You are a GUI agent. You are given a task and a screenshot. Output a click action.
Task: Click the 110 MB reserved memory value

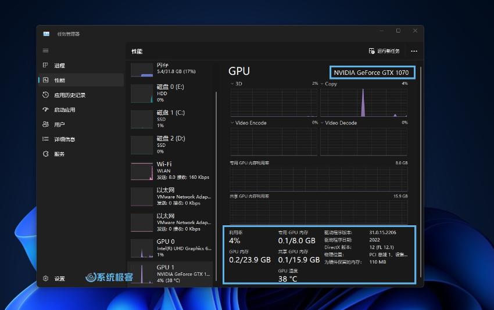point(377,262)
